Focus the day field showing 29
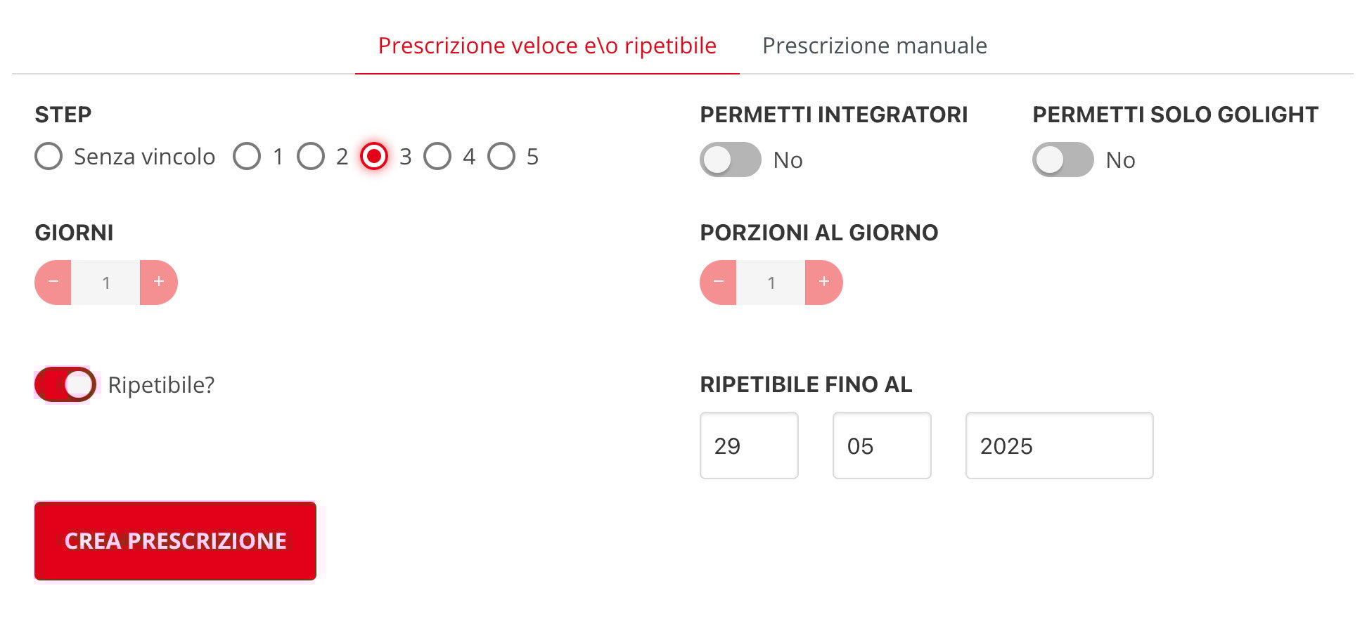Viewport: 1367px width, 624px height. coord(749,446)
